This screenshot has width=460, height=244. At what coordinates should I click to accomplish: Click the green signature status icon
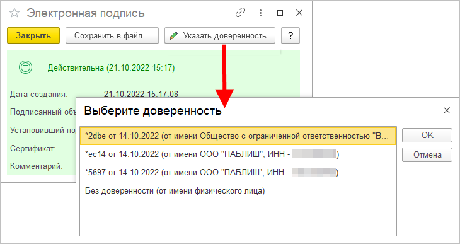[26, 67]
